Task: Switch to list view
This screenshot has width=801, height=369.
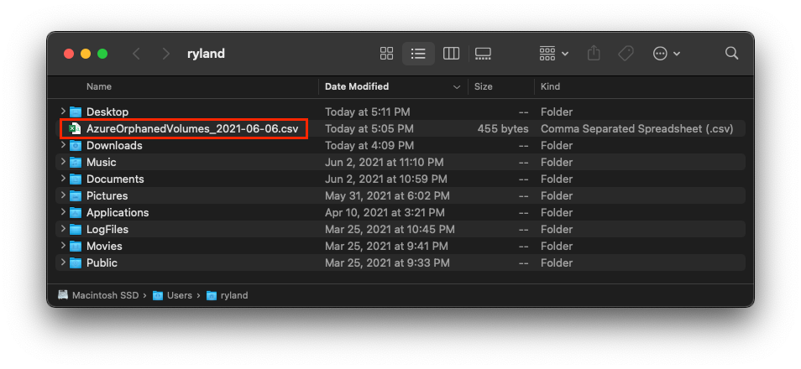Action: tap(418, 54)
